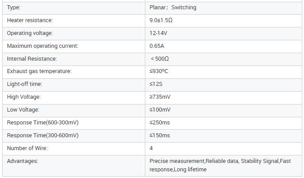Screen dimensions: 304x178
Task: Click the 'Light-off time:' label
Action: (x=24, y=84)
